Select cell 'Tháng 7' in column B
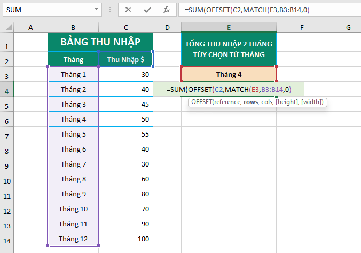The width and height of the screenshot is (361, 253). tap(73, 164)
